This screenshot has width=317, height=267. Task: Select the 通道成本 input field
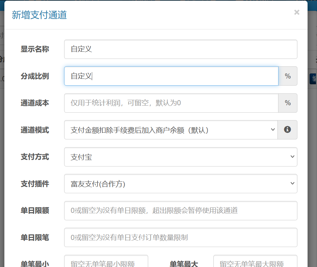click(x=171, y=103)
